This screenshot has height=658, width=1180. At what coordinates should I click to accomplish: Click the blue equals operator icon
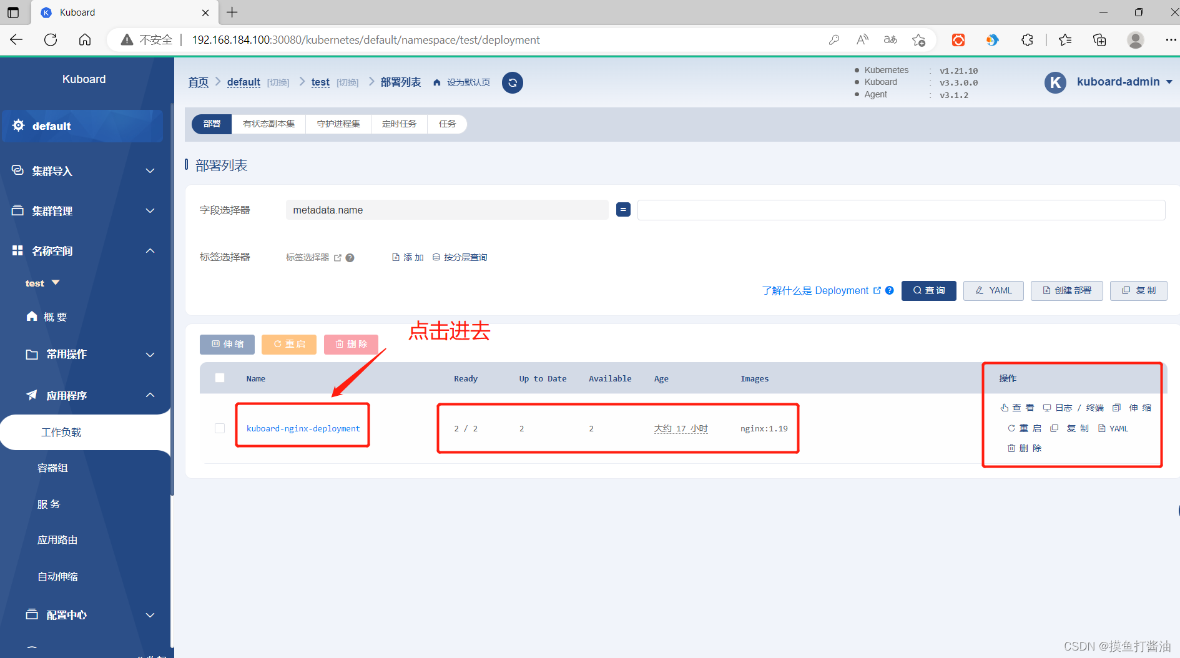623,210
